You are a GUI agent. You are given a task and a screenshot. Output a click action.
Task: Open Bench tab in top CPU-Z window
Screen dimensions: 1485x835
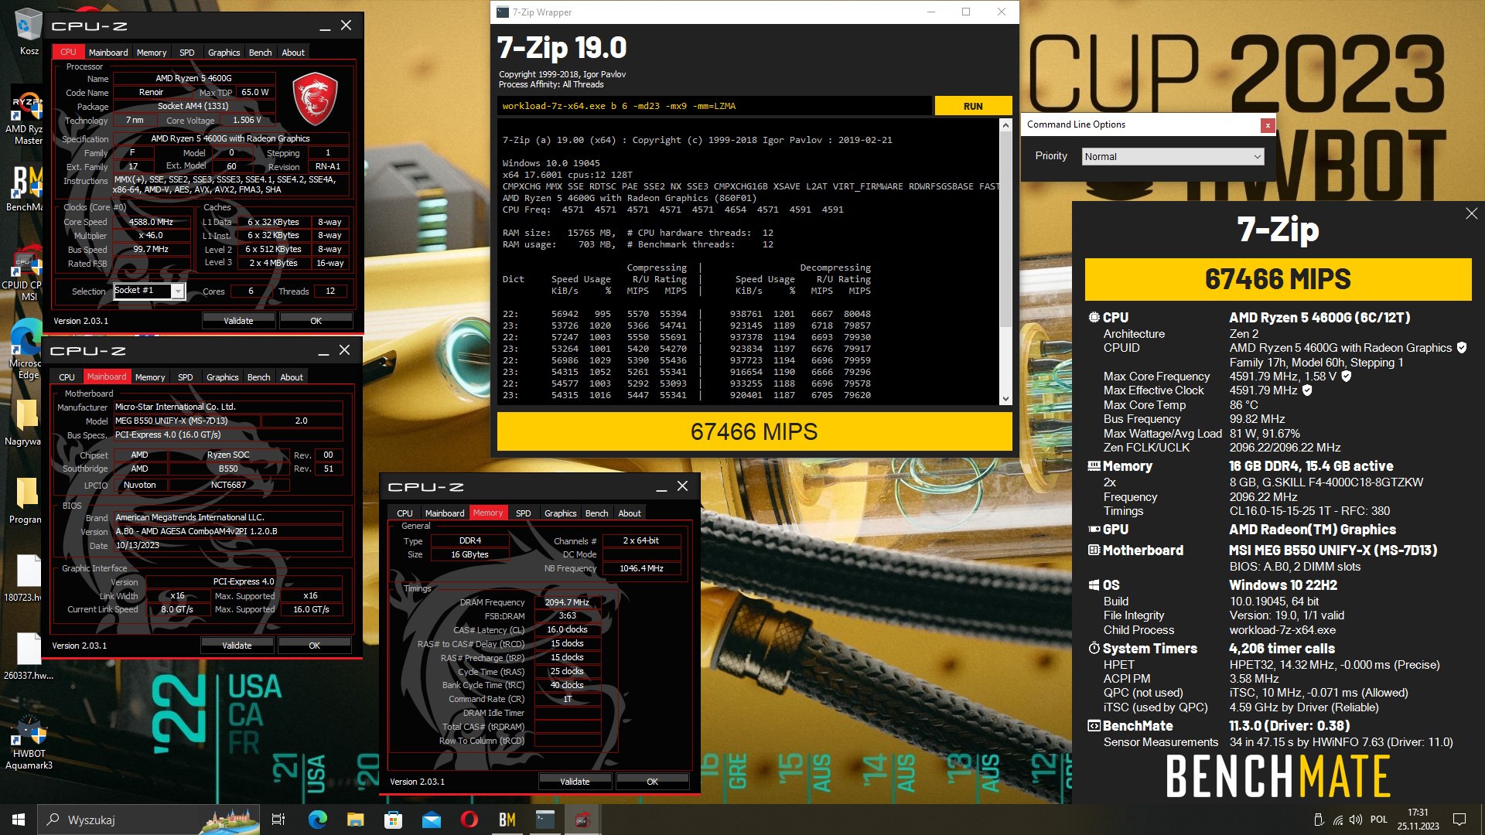tap(261, 53)
